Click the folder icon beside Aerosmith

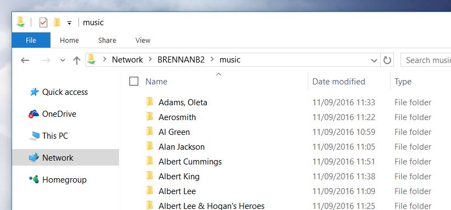tap(150, 116)
